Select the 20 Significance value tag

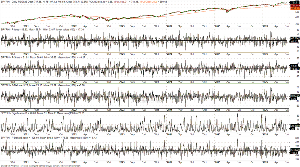click(x=291, y=129)
